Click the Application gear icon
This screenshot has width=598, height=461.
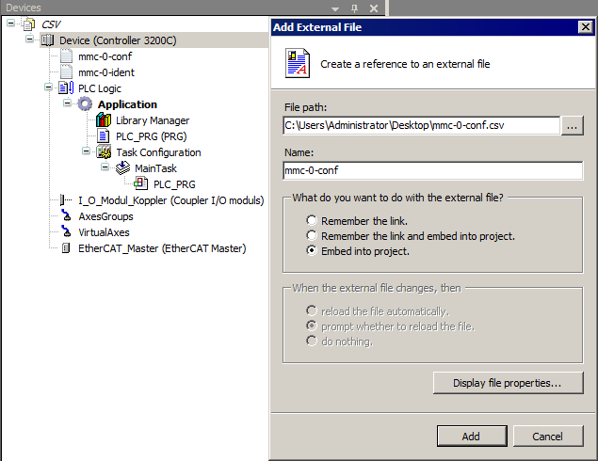tap(85, 104)
